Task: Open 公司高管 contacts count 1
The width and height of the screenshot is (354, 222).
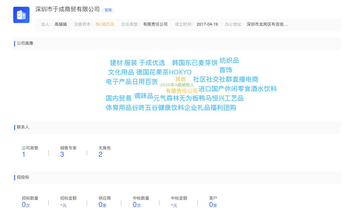Action: [24, 154]
